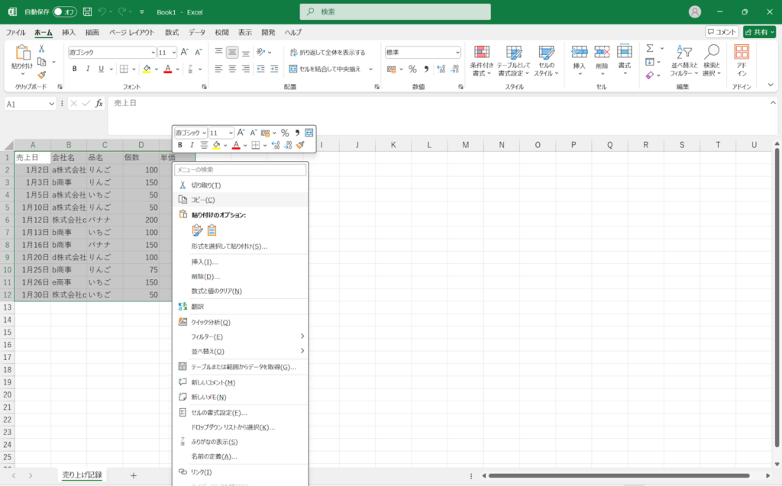Open the number format dropdown
This screenshot has height=486, width=782.
pyautogui.click(x=457, y=53)
